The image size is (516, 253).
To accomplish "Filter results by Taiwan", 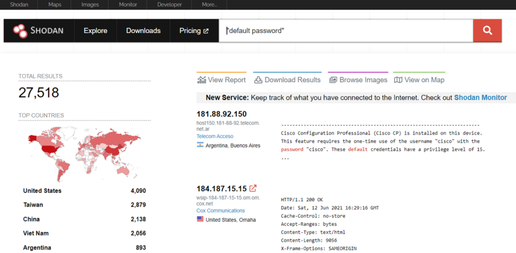I will [x=33, y=205].
